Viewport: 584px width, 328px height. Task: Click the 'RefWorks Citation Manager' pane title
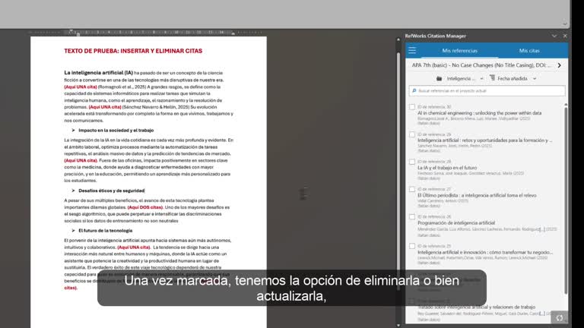(436, 36)
